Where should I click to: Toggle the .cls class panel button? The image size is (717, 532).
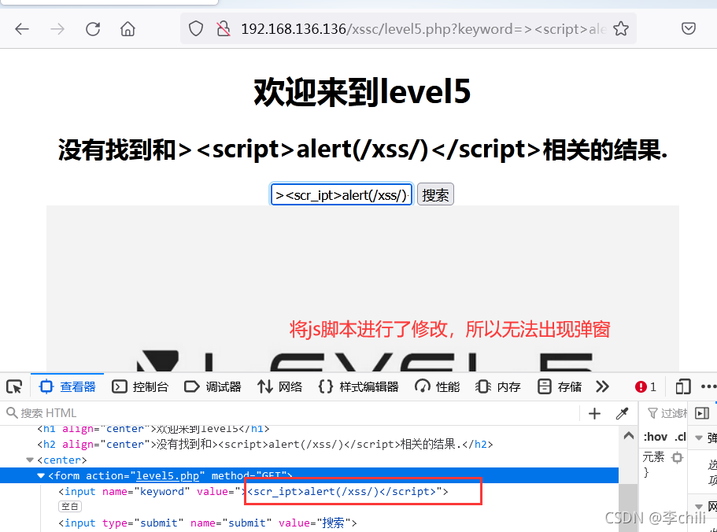pyautogui.click(x=680, y=437)
